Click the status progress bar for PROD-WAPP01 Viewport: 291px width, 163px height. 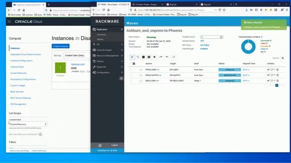tap(230, 75)
